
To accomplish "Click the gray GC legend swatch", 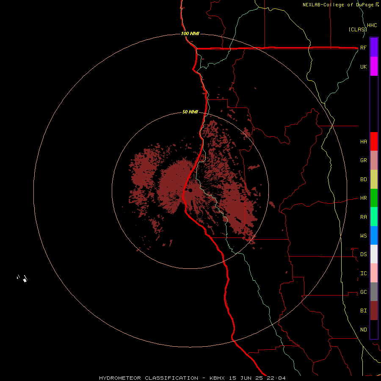I will tap(374, 292).
